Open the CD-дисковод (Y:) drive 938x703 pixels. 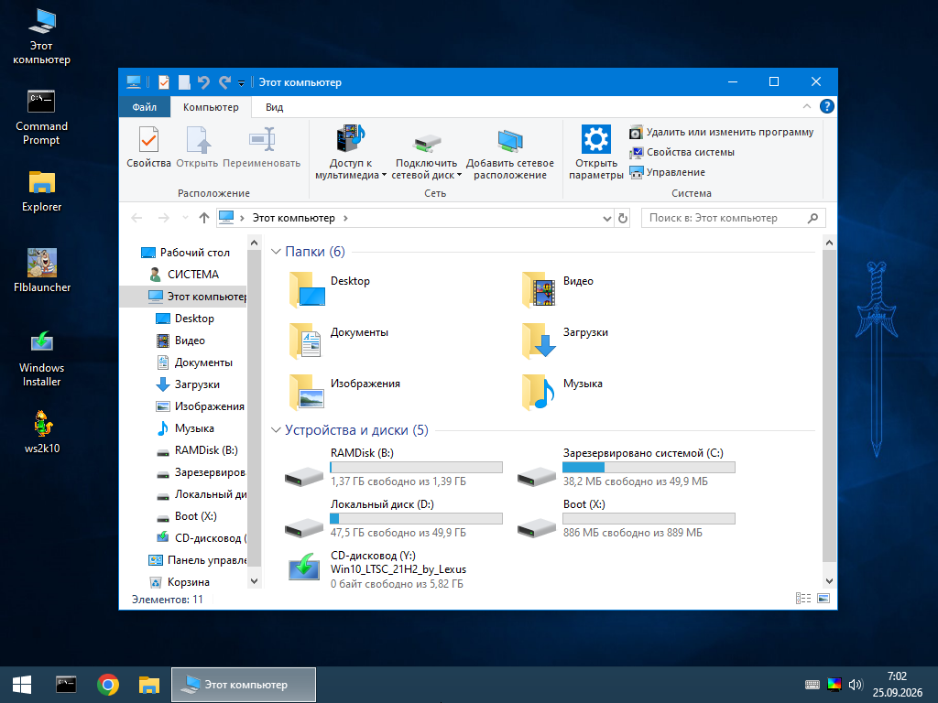(x=376, y=569)
